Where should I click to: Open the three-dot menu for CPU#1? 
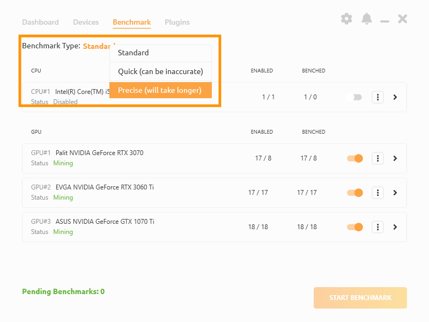coord(378,97)
